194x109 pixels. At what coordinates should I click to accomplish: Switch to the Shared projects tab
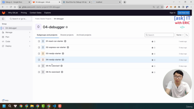pyautogui.click(x=67, y=35)
